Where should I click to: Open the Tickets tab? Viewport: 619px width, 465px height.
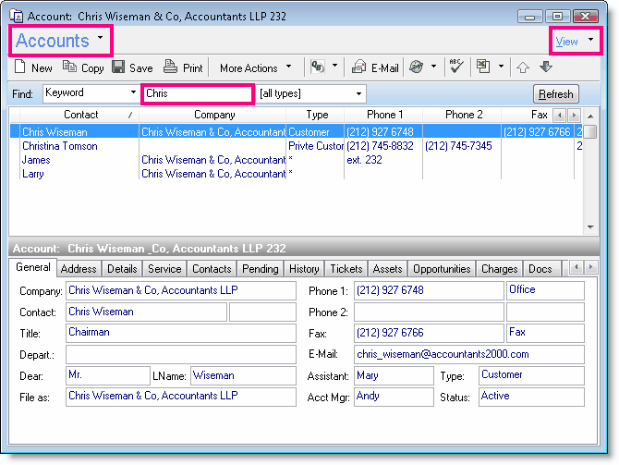(x=346, y=269)
